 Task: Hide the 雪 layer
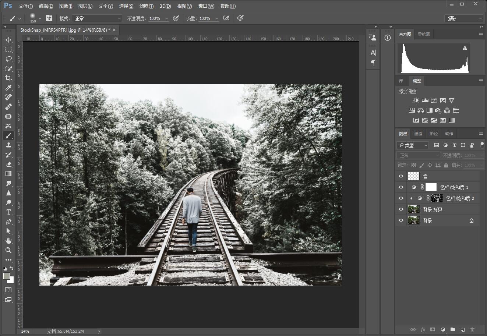click(401, 176)
